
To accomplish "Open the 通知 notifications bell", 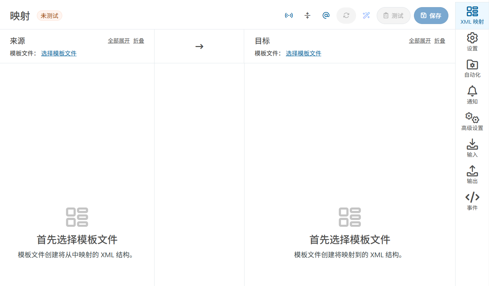I will tap(472, 95).
